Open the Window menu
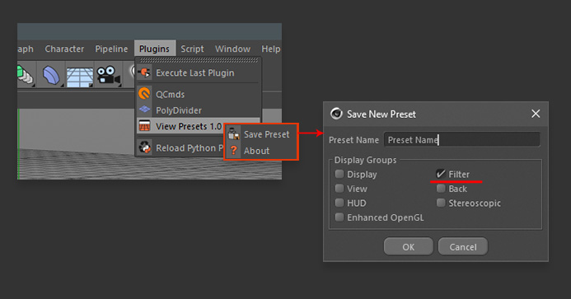Viewport: 571px width, 299px height. (232, 49)
